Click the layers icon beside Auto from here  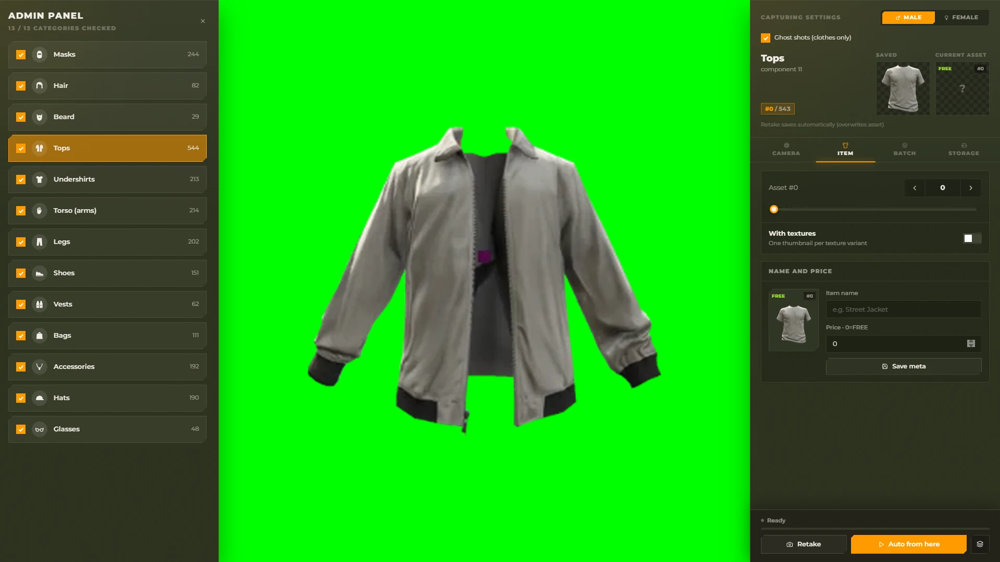[x=980, y=544]
